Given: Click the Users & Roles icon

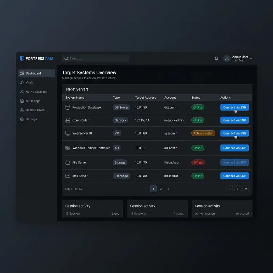Looking at the screenshot, I should (x=22, y=110).
